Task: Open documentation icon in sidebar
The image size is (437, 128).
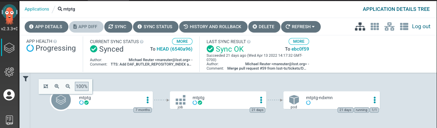Action: (x=9, y=120)
